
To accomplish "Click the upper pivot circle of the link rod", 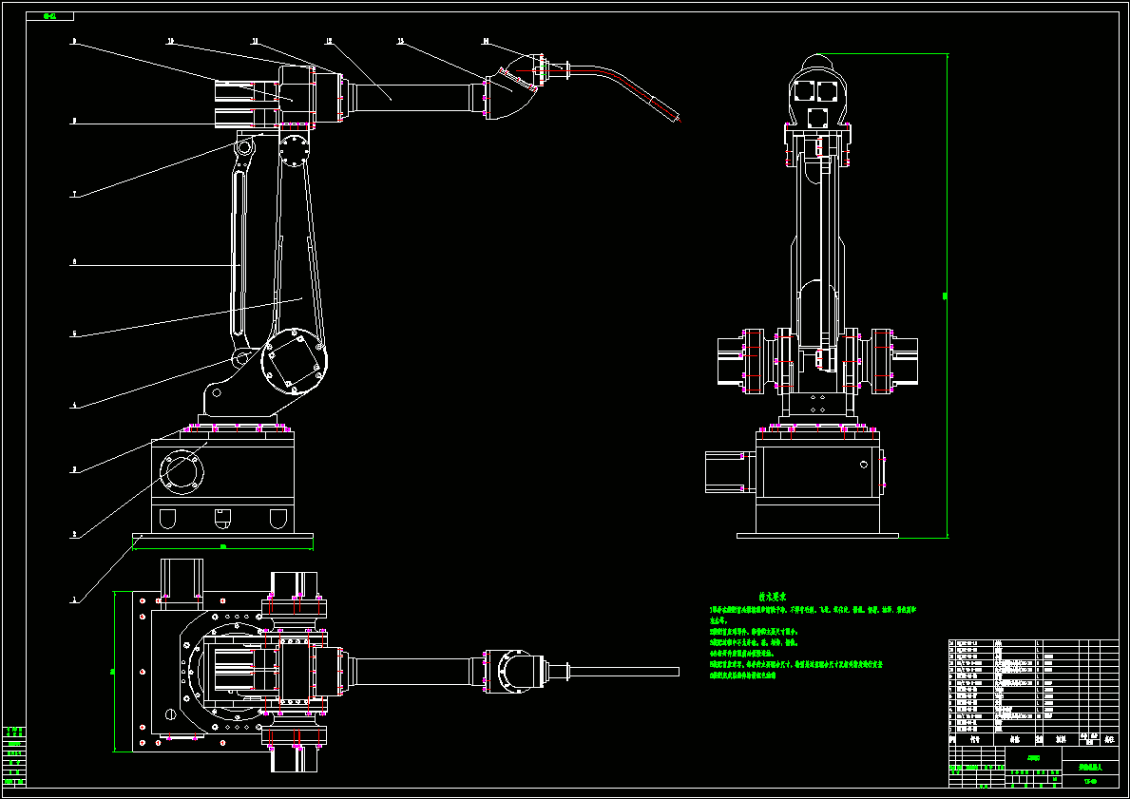I will [x=243, y=147].
